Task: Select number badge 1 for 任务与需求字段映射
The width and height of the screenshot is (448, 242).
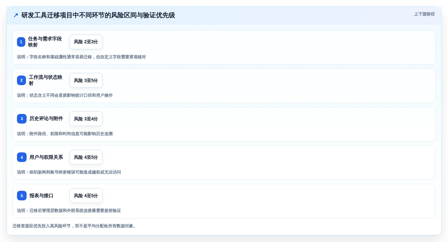Action: (x=21, y=42)
